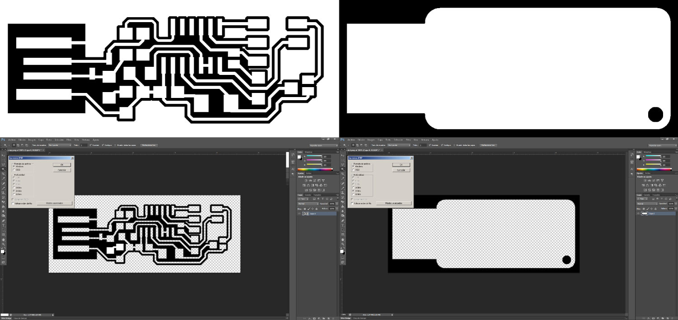Image resolution: width=678 pixels, height=320 pixels.
Task: Select the Brush tool in left Photoshop window
Action: [x=3, y=188]
